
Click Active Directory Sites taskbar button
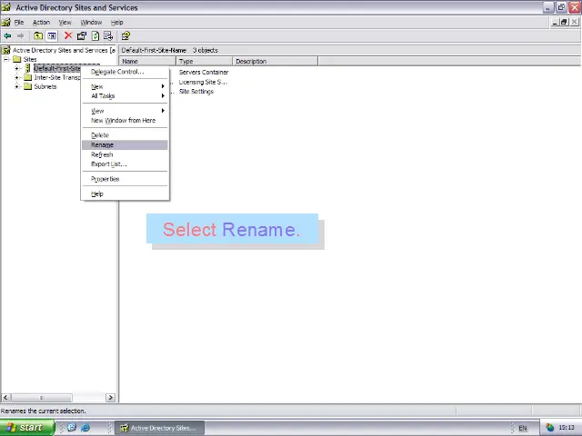(160, 428)
